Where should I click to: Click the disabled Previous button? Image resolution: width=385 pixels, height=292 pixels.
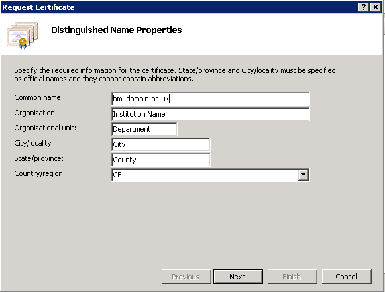pyautogui.click(x=186, y=277)
